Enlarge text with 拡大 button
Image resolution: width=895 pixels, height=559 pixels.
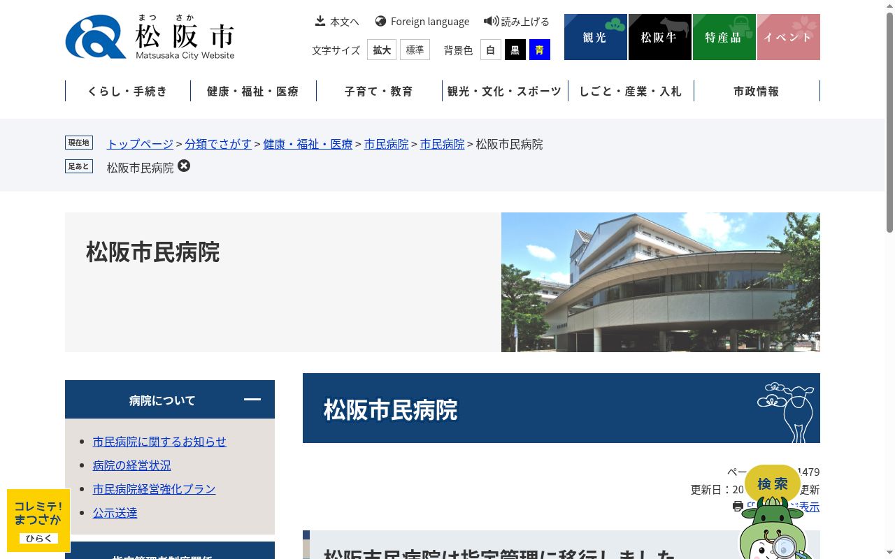point(382,50)
